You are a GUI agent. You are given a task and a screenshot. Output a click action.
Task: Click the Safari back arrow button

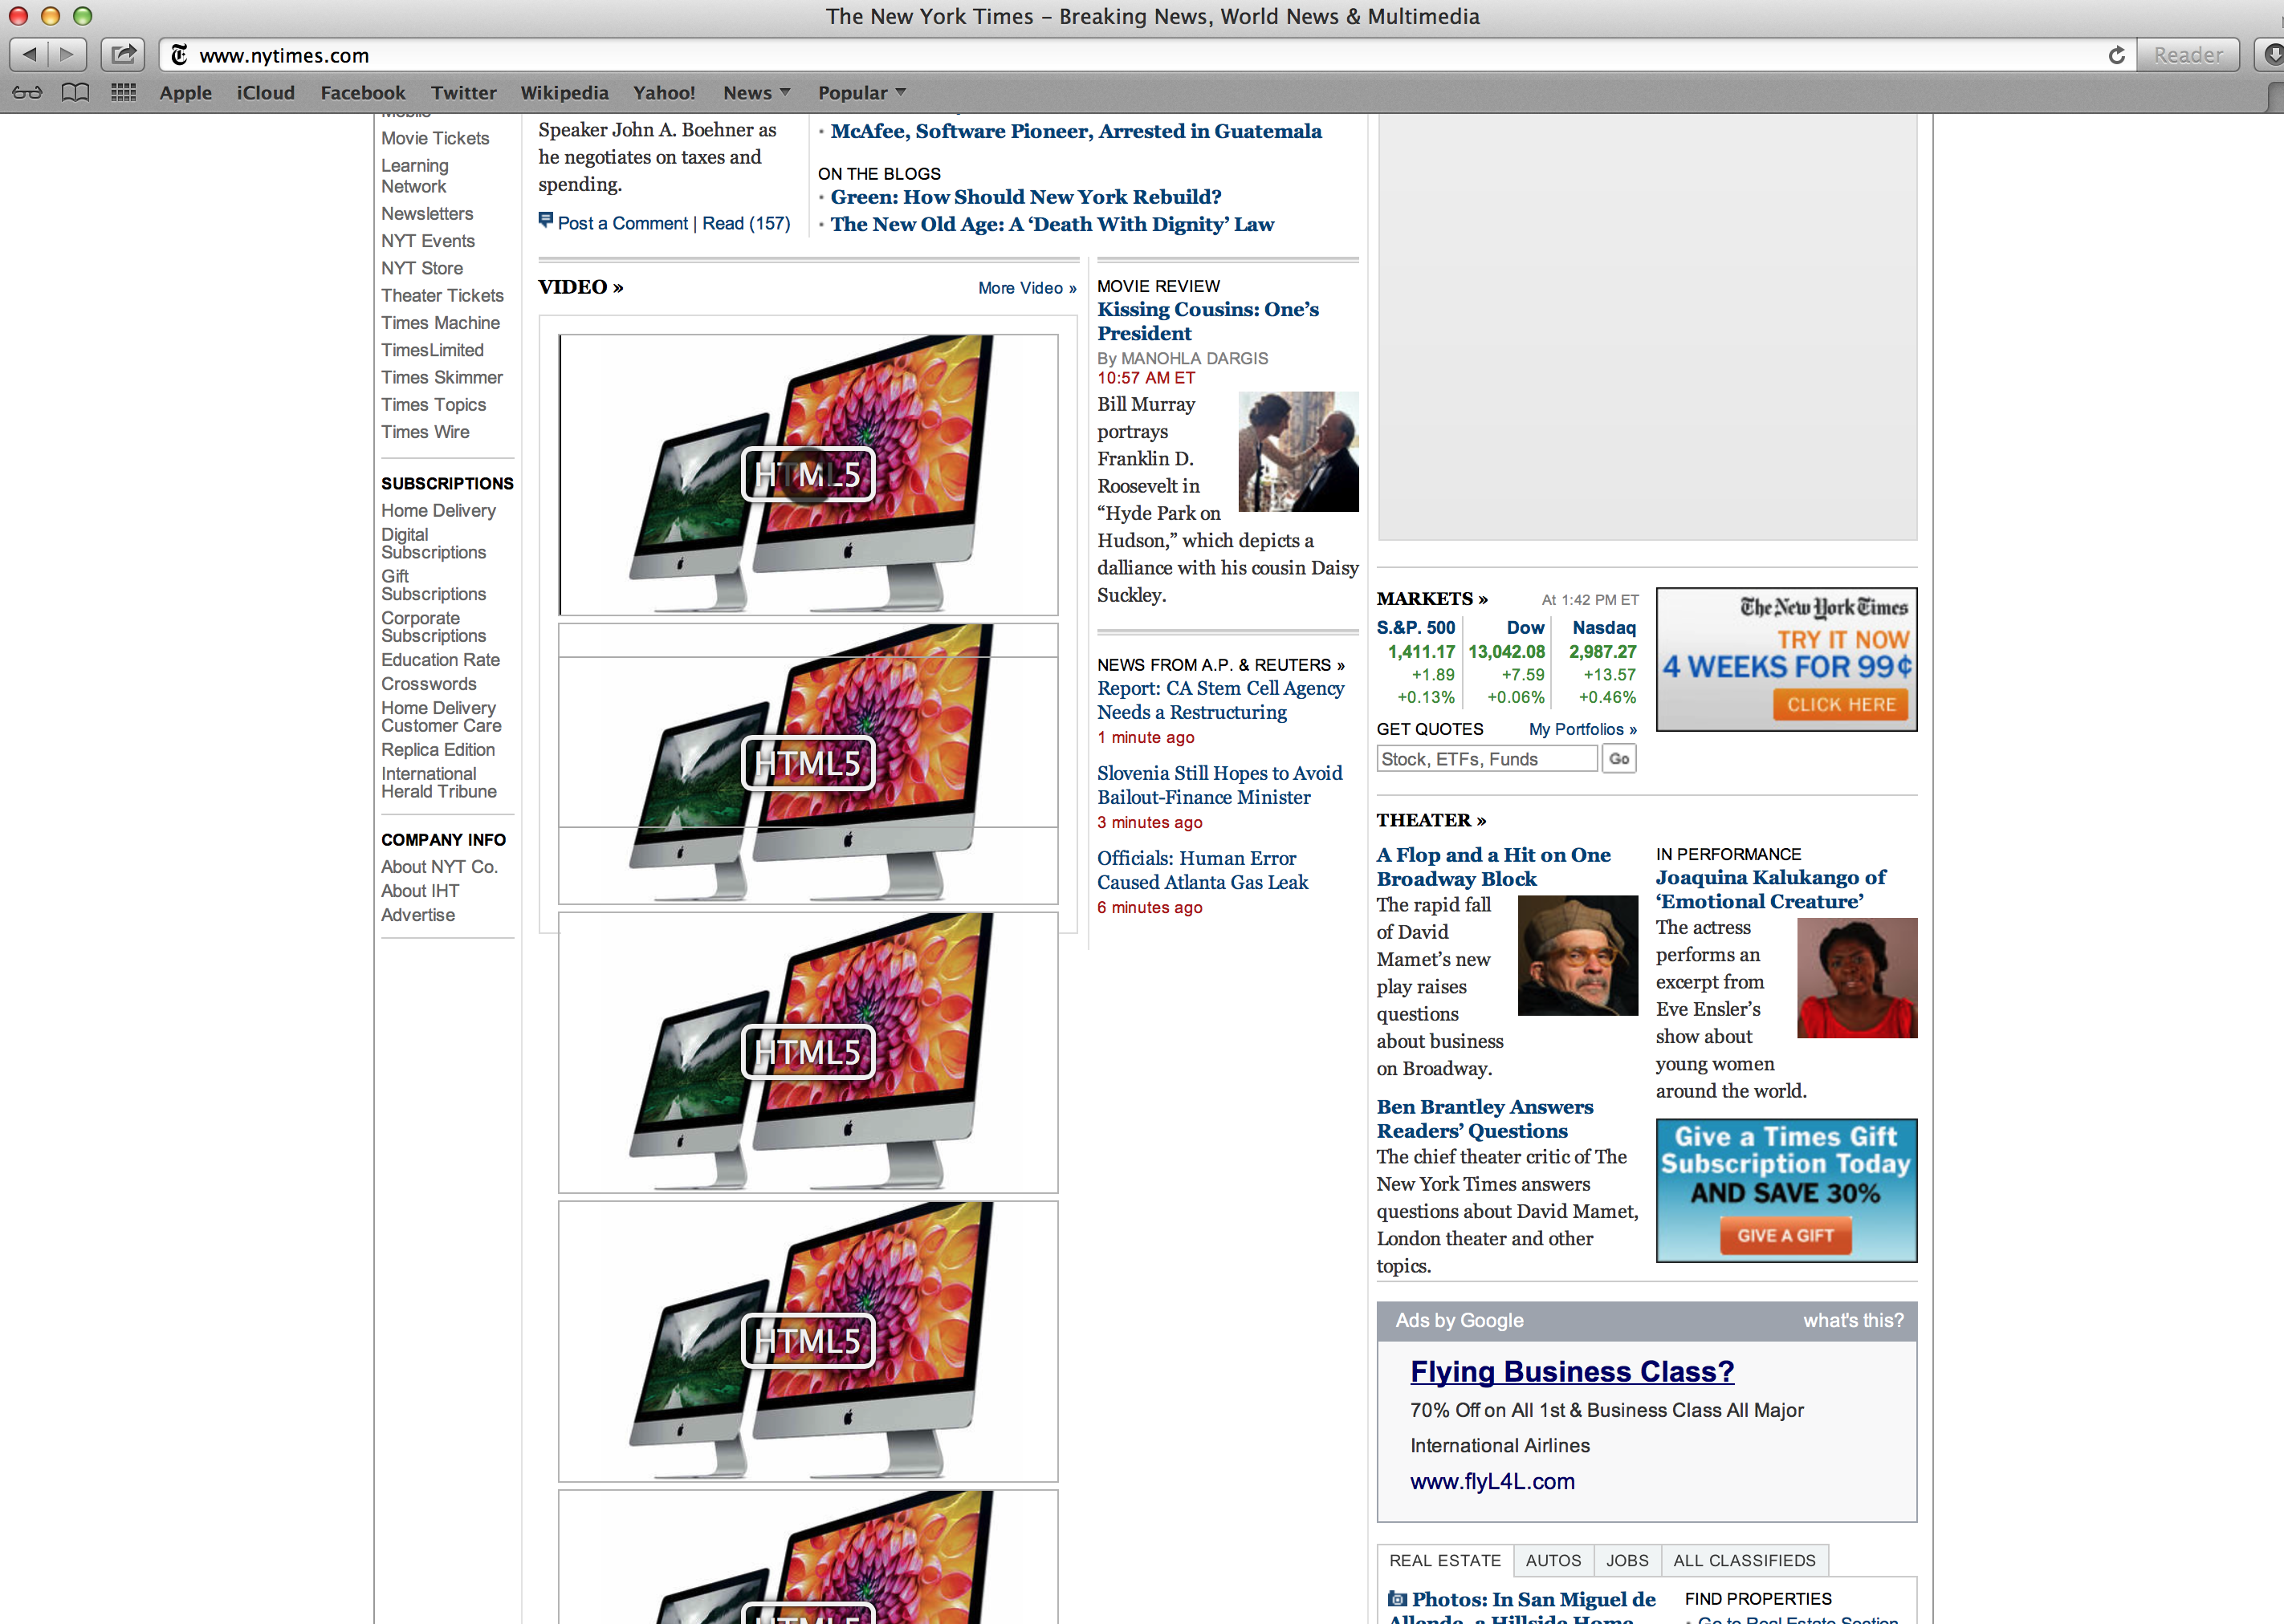tap(29, 54)
